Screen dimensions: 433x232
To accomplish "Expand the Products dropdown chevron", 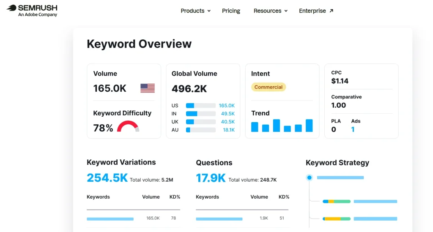I will pyautogui.click(x=209, y=11).
